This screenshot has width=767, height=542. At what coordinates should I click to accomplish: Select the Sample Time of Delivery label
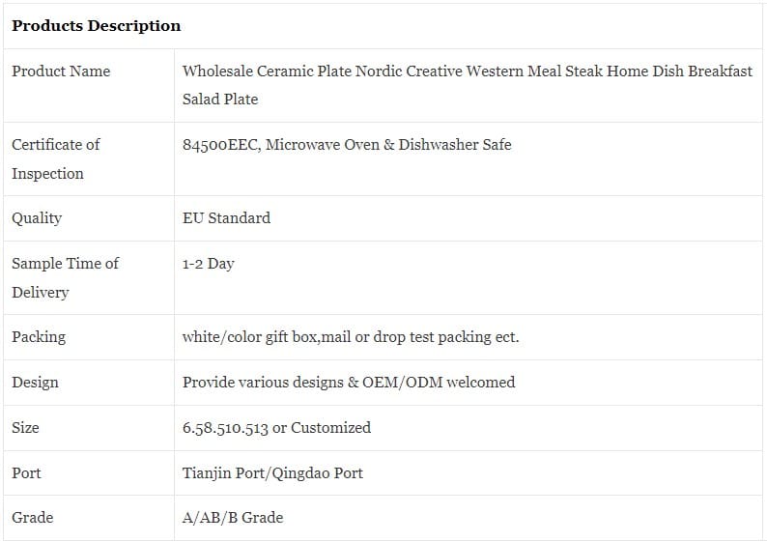tap(65, 277)
